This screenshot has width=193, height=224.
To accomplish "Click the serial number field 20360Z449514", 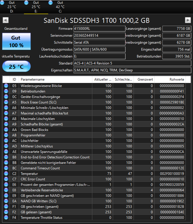I will tap(99, 36).
